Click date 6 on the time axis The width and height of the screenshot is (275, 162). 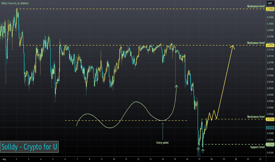65,159
